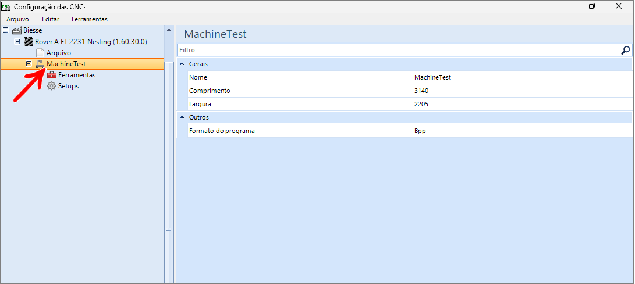Viewport: 635px width, 284px height.
Task: Click the Arquivo document icon in tree
Action: [x=40, y=52]
